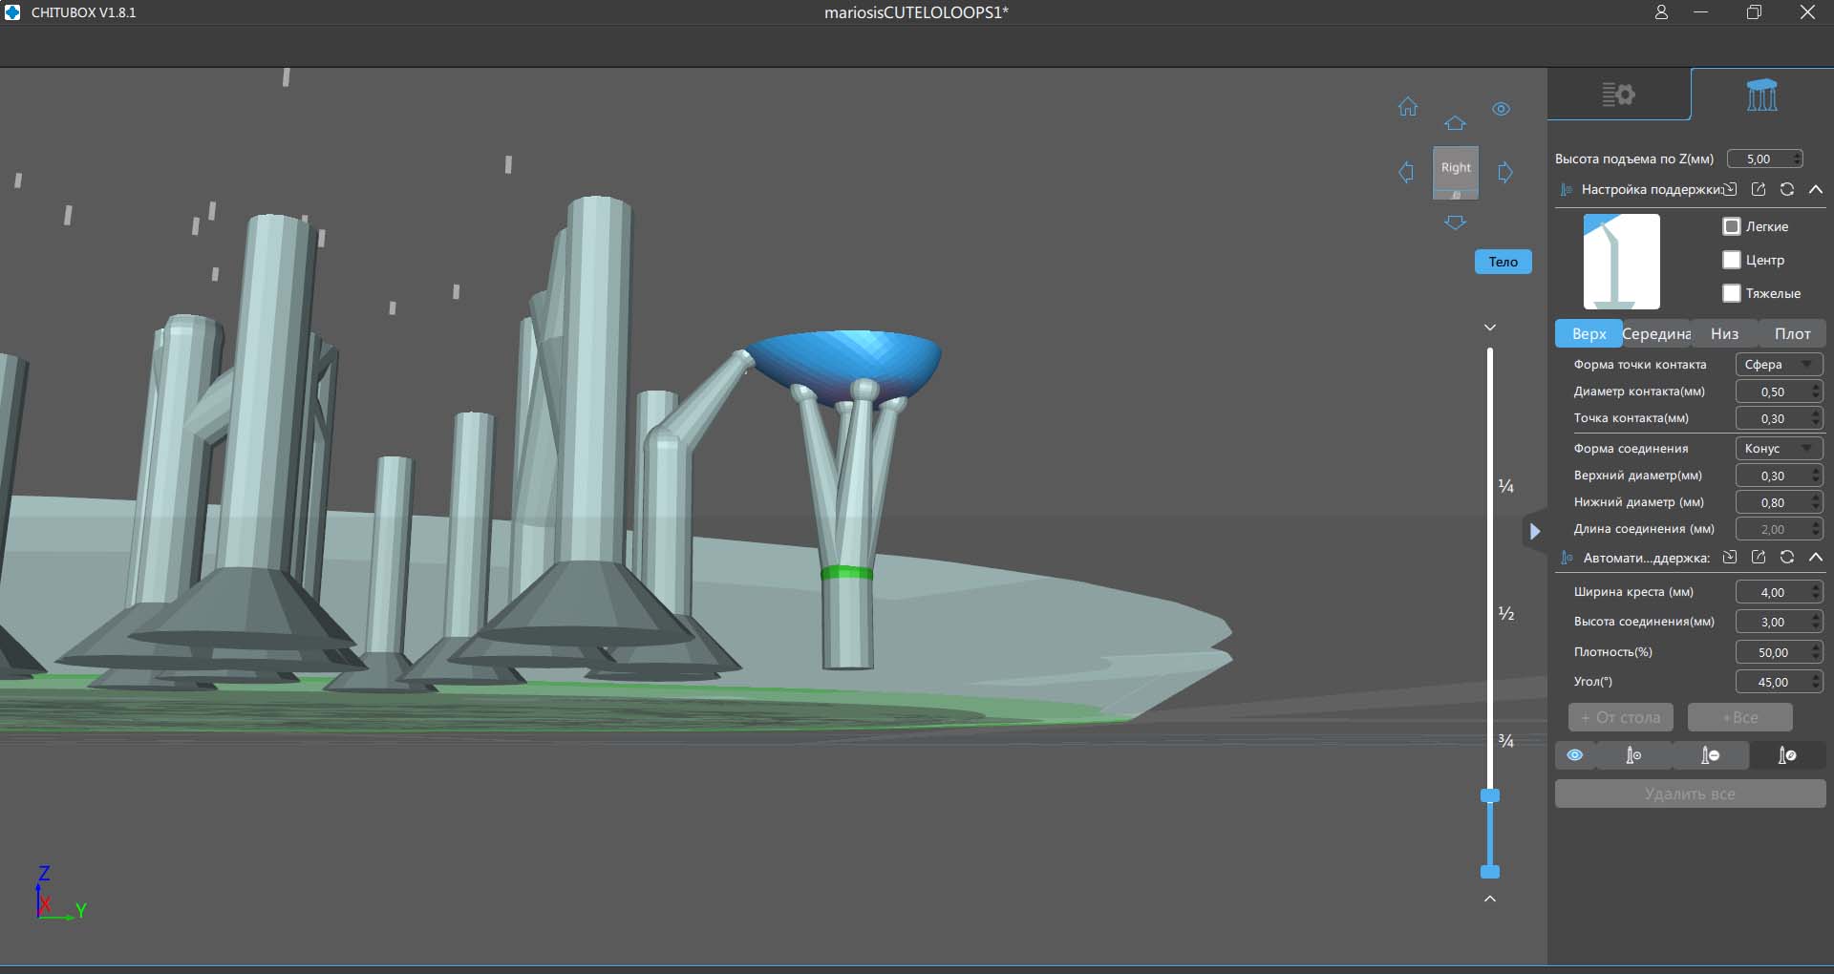Rotate view using right arrow icon

click(x=1505, y=173)
